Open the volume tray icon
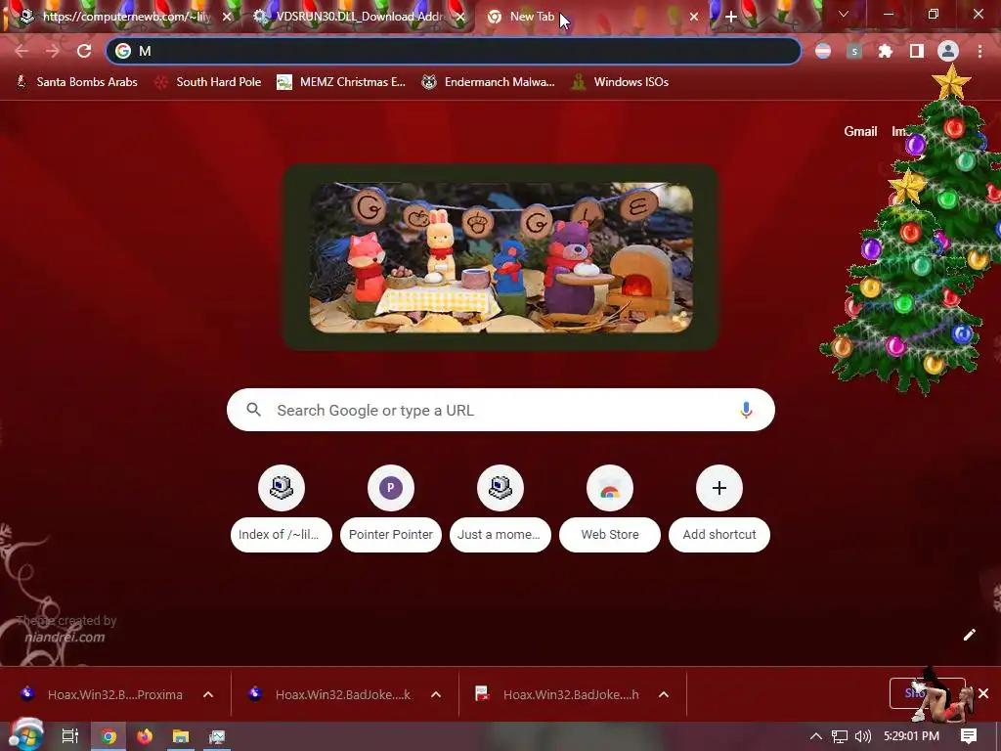 (x=862, y=736)
